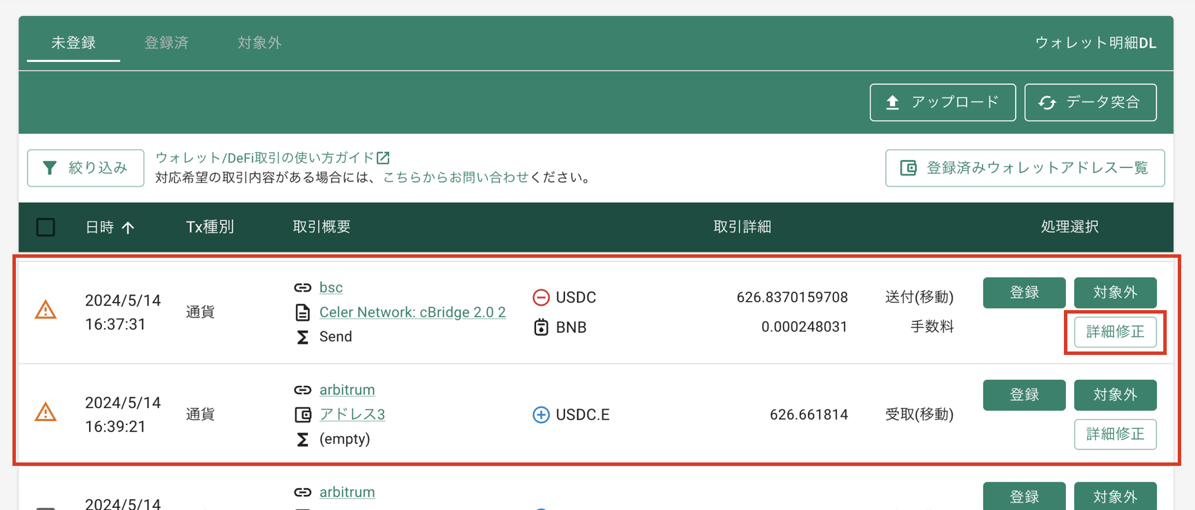The height and width of the screenshot is (510, 1195).
Task: Click sigma icon beside (empty)
Action: coord(302,439)
